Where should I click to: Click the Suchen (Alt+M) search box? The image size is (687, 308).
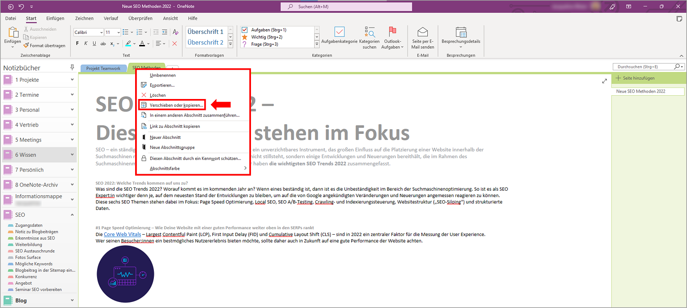tap(346, 7)
